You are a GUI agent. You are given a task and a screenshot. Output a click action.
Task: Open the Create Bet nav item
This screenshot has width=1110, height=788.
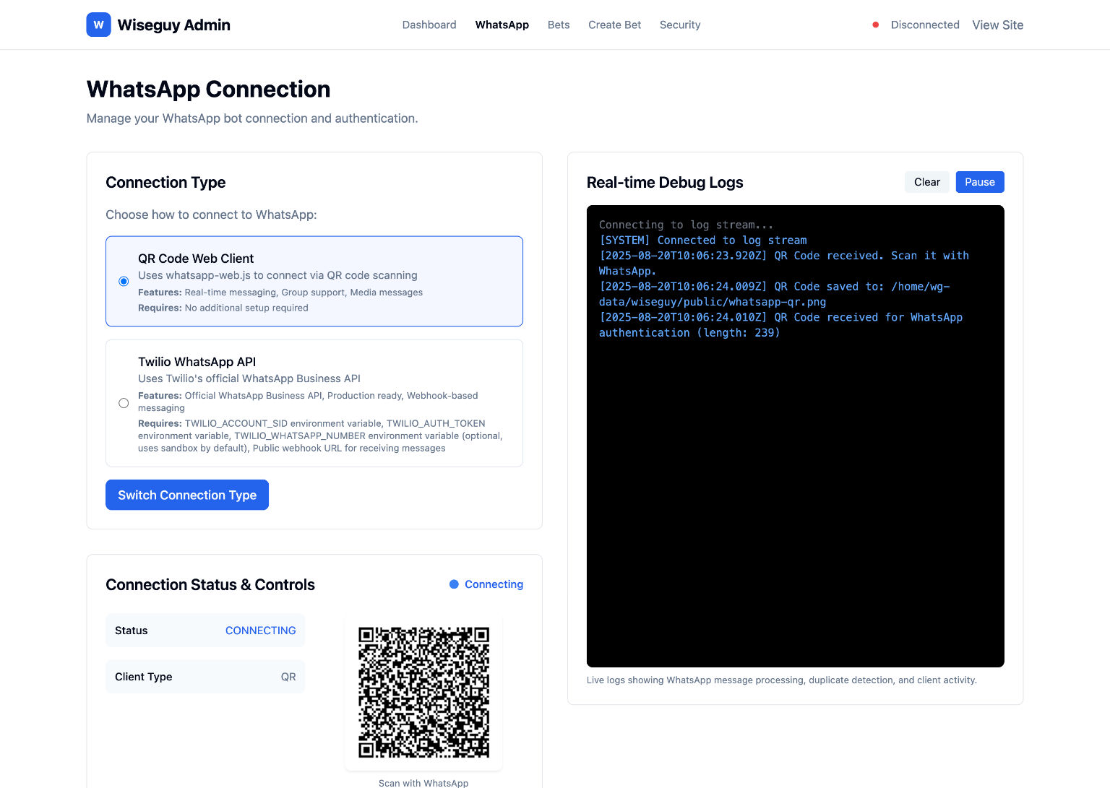614,25
